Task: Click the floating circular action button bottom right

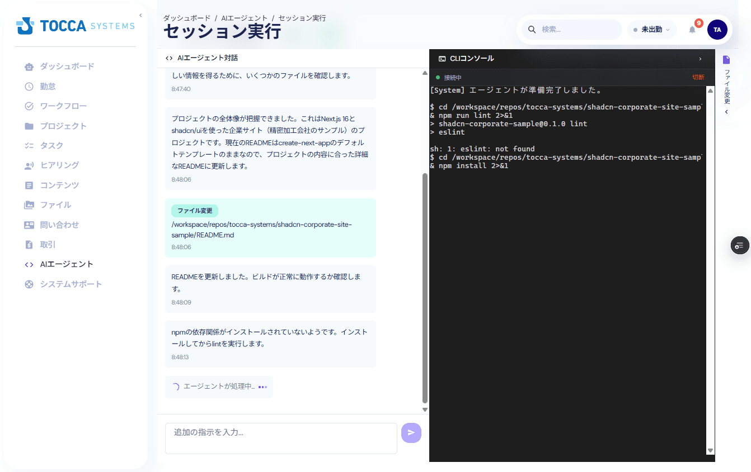Action: click(x=739, y=245)
